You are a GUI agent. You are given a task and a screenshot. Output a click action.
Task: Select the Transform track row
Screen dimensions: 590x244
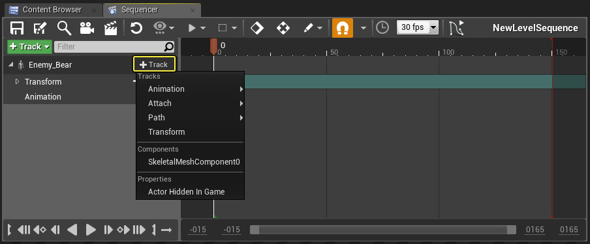coord(43,81)
